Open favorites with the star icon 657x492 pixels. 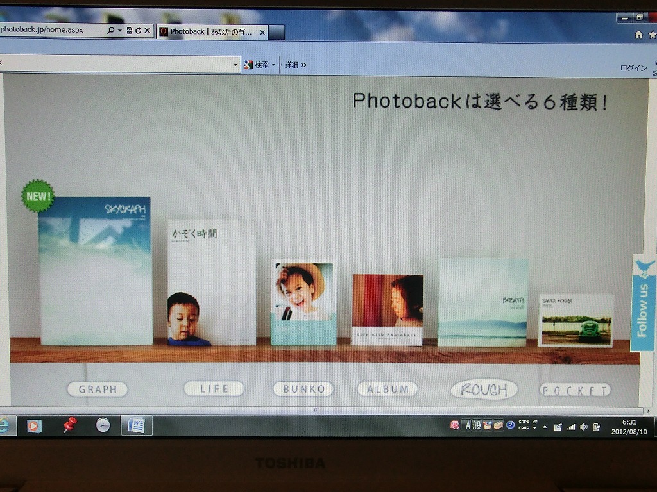click(x=653, y=36)
